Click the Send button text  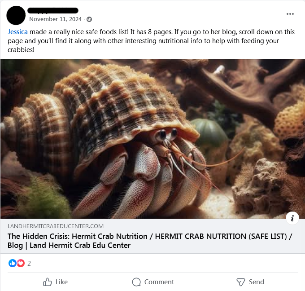point(257,282)
